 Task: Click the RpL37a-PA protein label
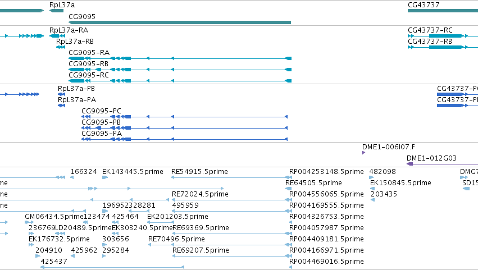[x=77, y=100]
